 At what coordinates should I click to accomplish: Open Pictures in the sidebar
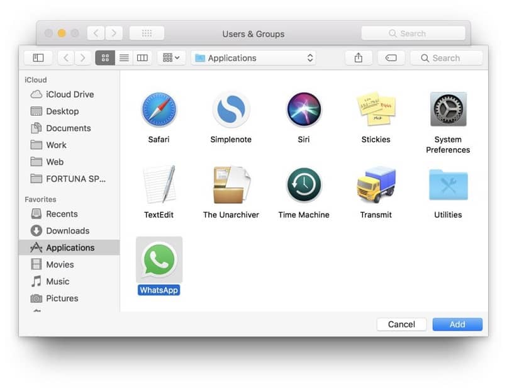69,298
